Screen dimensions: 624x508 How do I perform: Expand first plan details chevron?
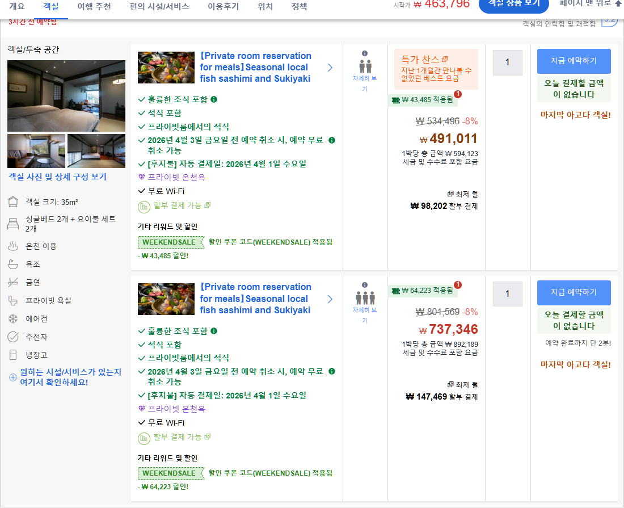(330, 68)
